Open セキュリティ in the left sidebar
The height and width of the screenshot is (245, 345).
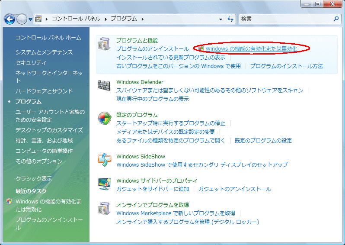click(31, 63)
